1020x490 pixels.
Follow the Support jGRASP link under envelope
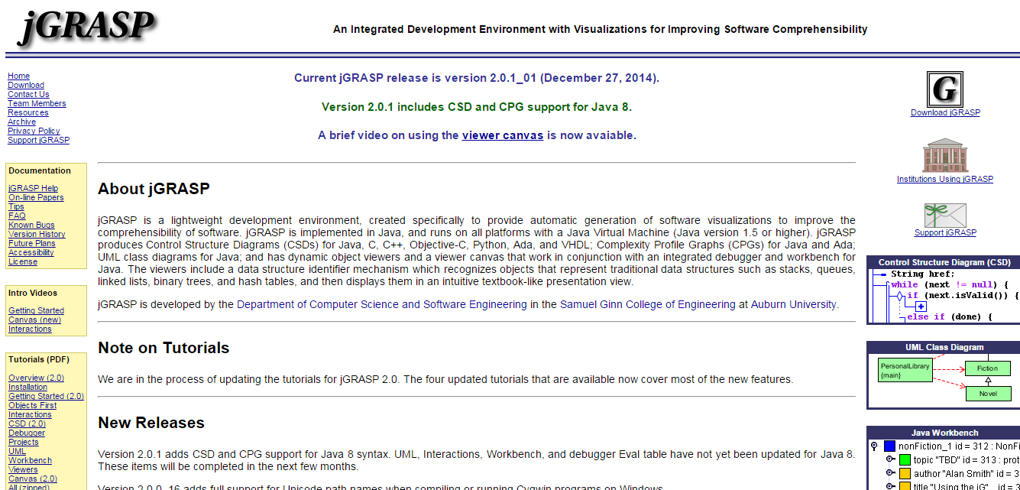point(945,233)
